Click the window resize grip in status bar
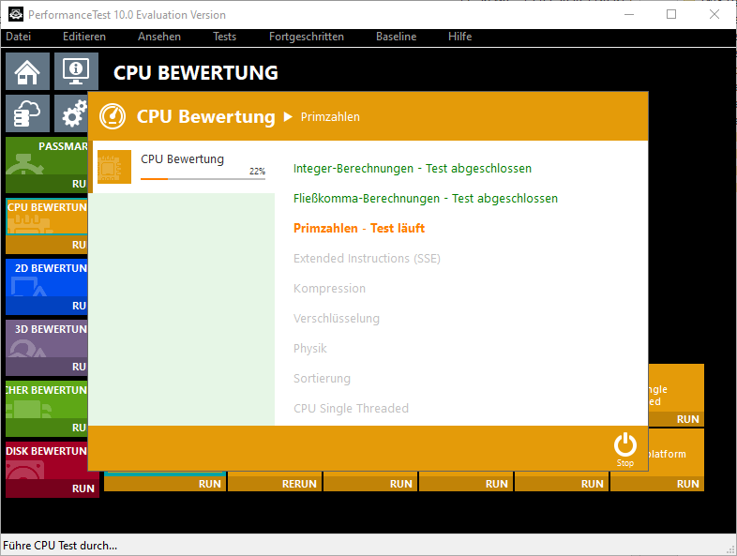Viewport: 737px width, 556px height. 730,549
